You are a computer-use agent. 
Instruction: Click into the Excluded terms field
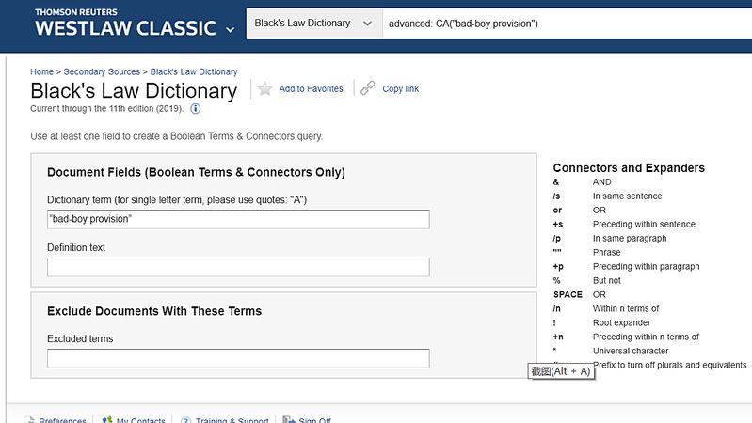tap(238, 358)
